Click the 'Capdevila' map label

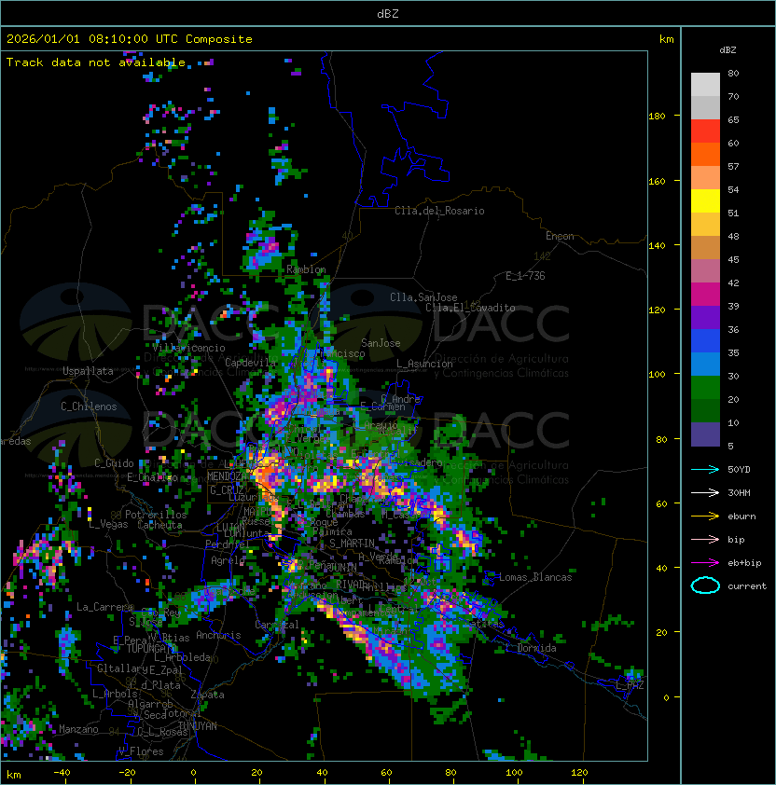(251, 362)
